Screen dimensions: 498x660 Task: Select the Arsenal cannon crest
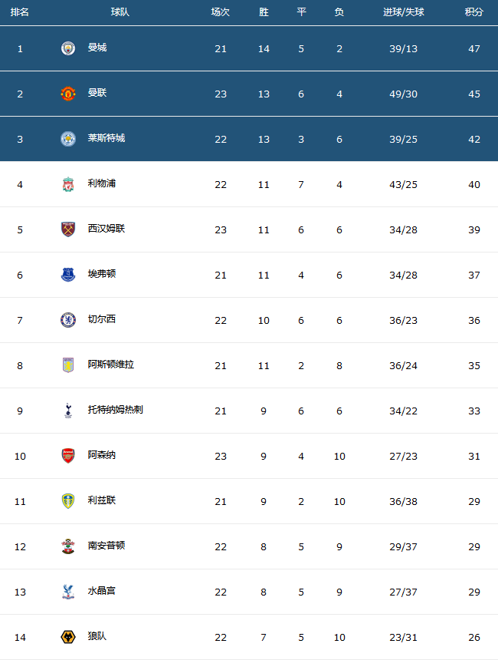(68, 455)
